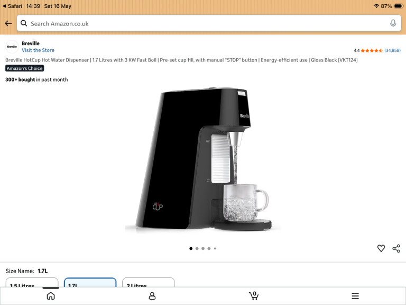Image resolution: width=406 pixels, height=305 pixels.
Task: Jump to the third image carousel dot
Action: pyautogui.click(x=203, y=248)
